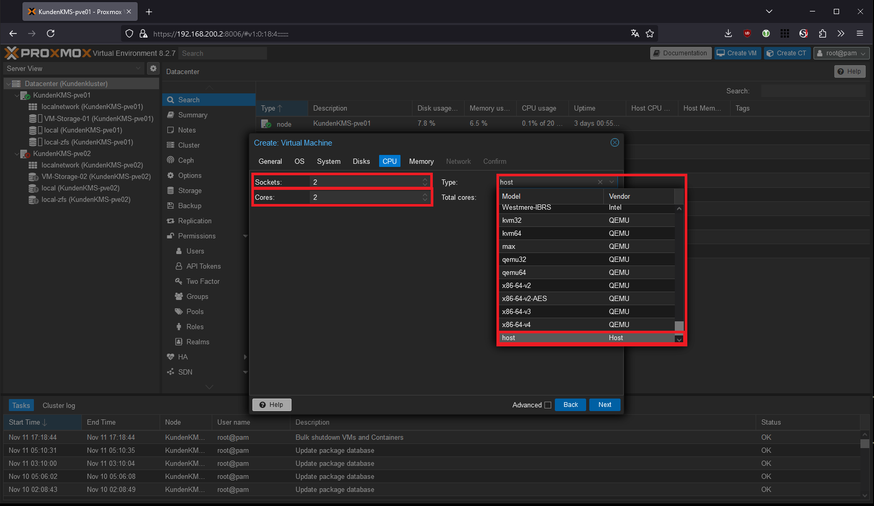Screen dimensions: 874x506
Task: Open the Replication menu entry
Action: point(195,221)
